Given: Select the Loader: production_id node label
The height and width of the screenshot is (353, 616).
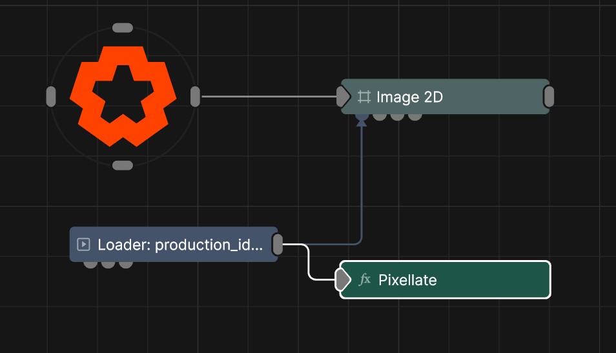Looking at the screenshot, I should tap(180, 245).
